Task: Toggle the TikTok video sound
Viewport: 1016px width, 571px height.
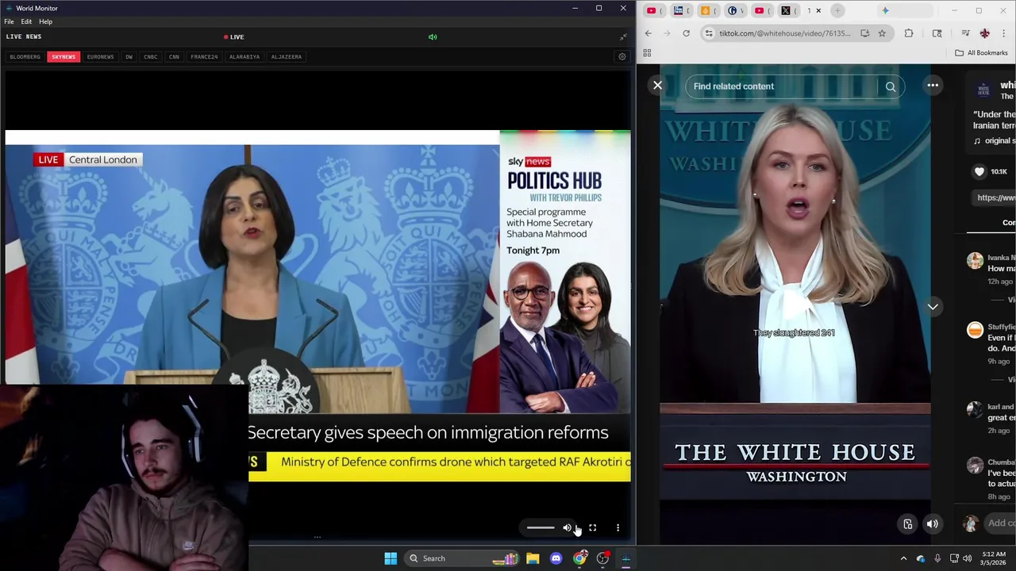Action: 933,523
